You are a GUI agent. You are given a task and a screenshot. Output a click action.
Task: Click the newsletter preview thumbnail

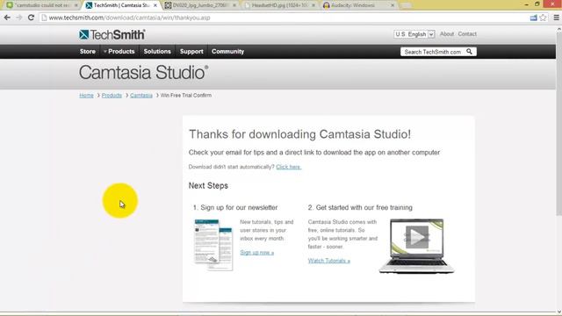(x=213, y=245)
